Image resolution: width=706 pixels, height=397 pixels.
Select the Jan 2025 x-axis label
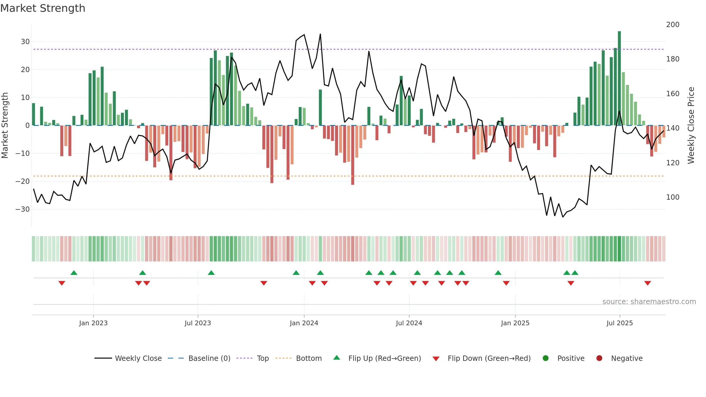click(515, 323)
